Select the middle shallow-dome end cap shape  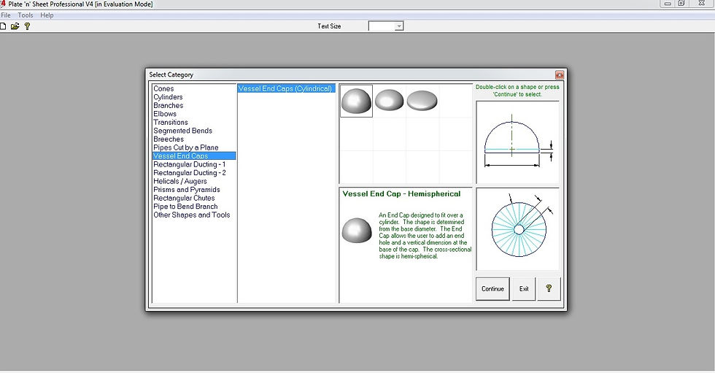click(x=389, y=101)
